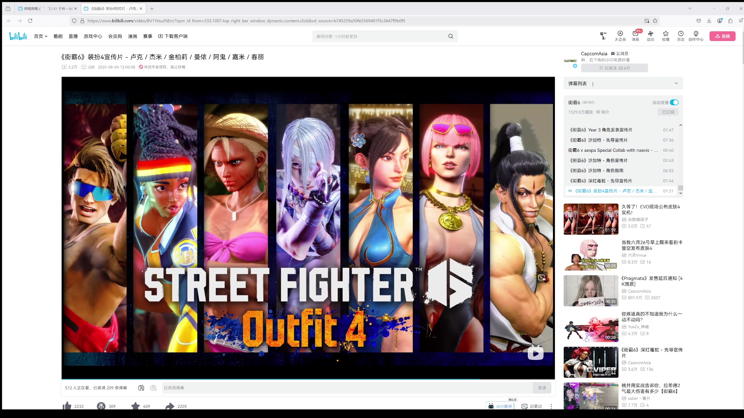Open 赛事 in the top navigation
This screenshot has width=744, height=418.
pos(148,36)
